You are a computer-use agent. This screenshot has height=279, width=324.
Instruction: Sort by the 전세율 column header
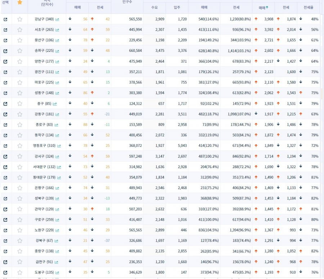click(x=308, y=8)
